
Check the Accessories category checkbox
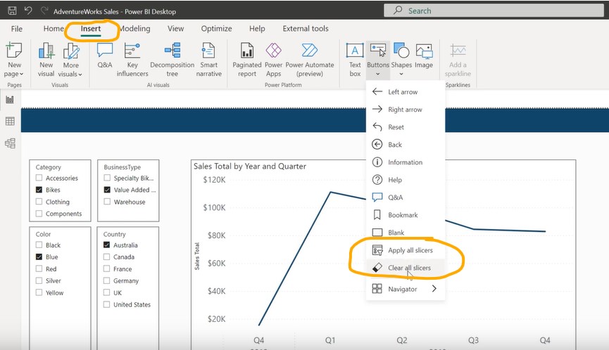click(39, 179)
